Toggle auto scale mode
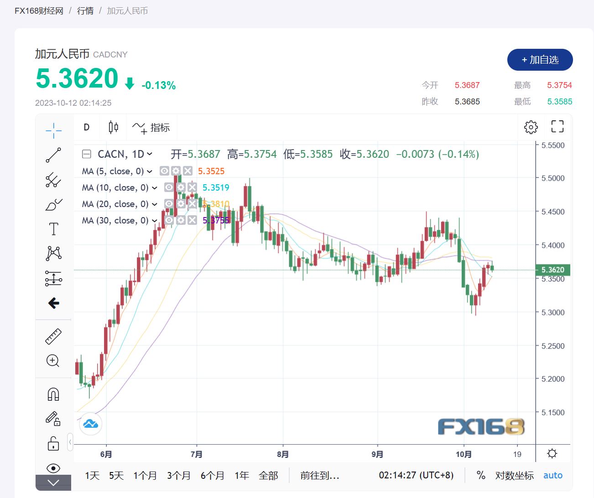Viewport: 594px width, 498px height. coord(553,475)
